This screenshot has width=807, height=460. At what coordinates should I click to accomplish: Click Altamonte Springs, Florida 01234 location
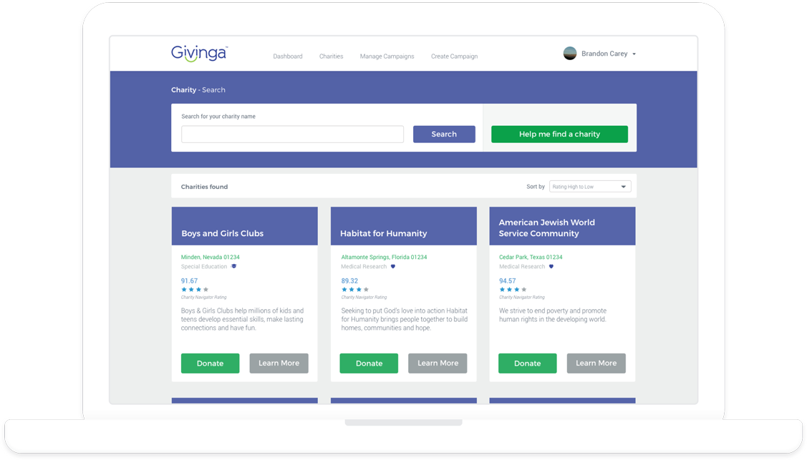click(384, 257)
